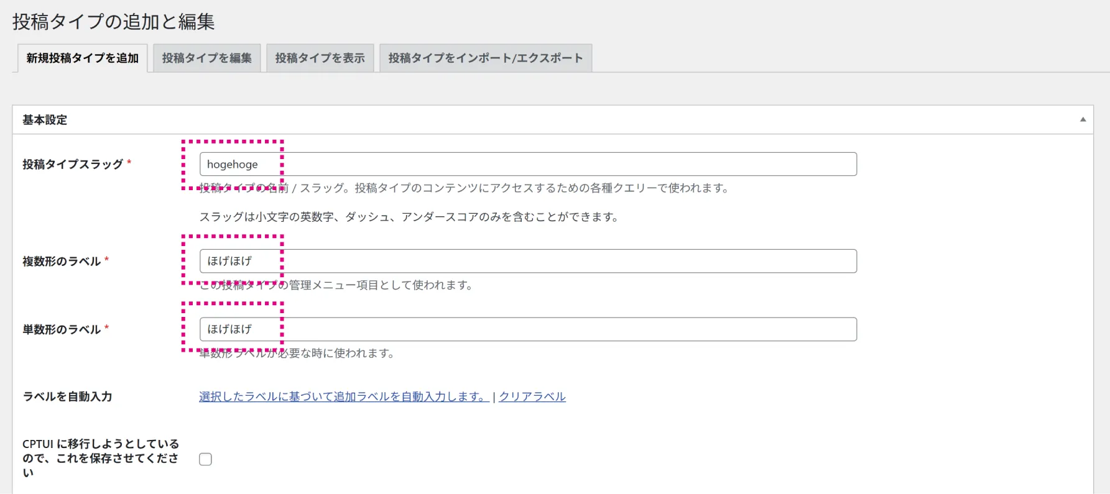
Task: Click the 基本設定 panel header title
Action: 45,120
